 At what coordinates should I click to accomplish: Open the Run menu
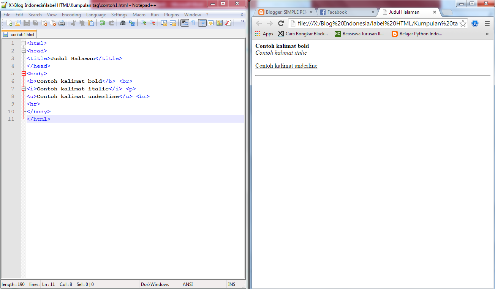[x=155, y=15]
